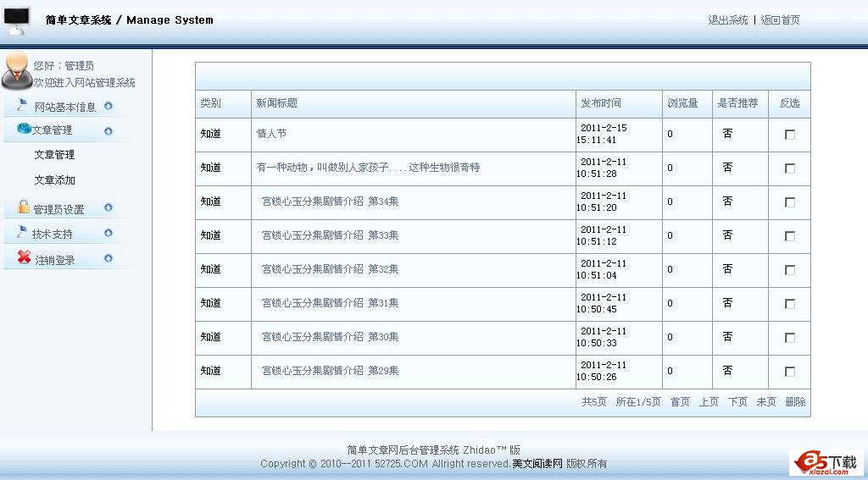The image size is (868, 480).
Task: Click the 类别 column header
Action: pyautogui.click(x=210, y=103)
